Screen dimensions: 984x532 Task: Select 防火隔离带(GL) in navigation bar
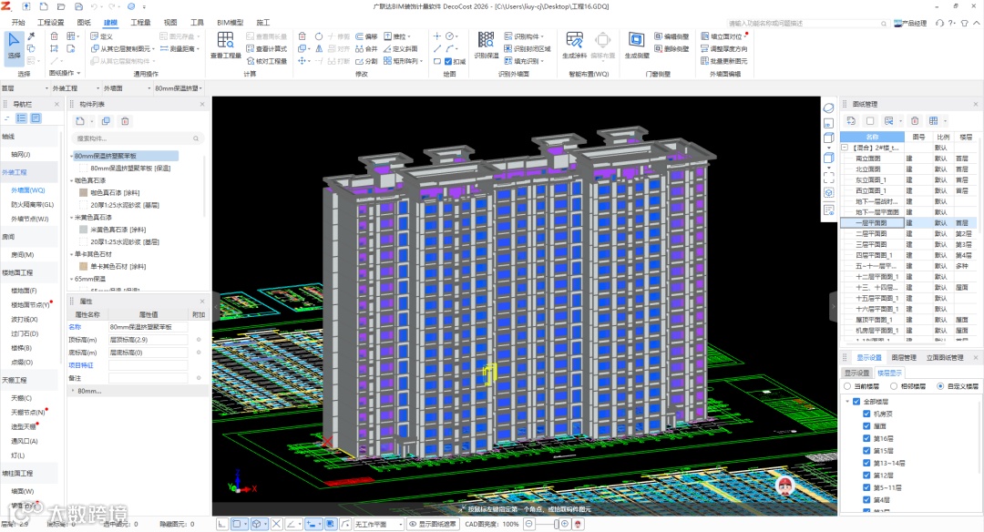tap(33, 205)
